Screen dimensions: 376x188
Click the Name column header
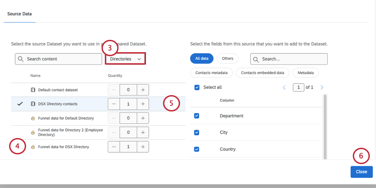click(x=35, y=76)
